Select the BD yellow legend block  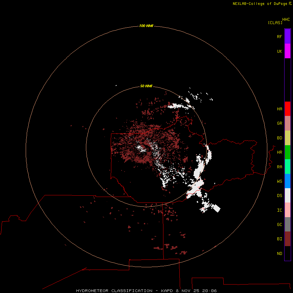click(x=287, y=138)
